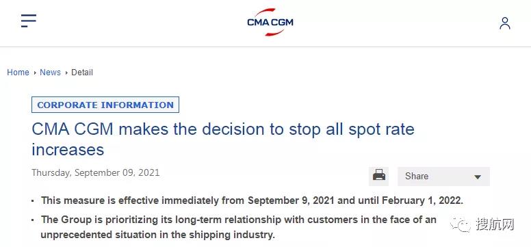Click the WeChat watermark icon
Image resolution: width=531 pixels, height=247 pixels.
click(x=461, y=224)
